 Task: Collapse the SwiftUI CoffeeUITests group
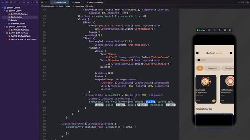5,33
